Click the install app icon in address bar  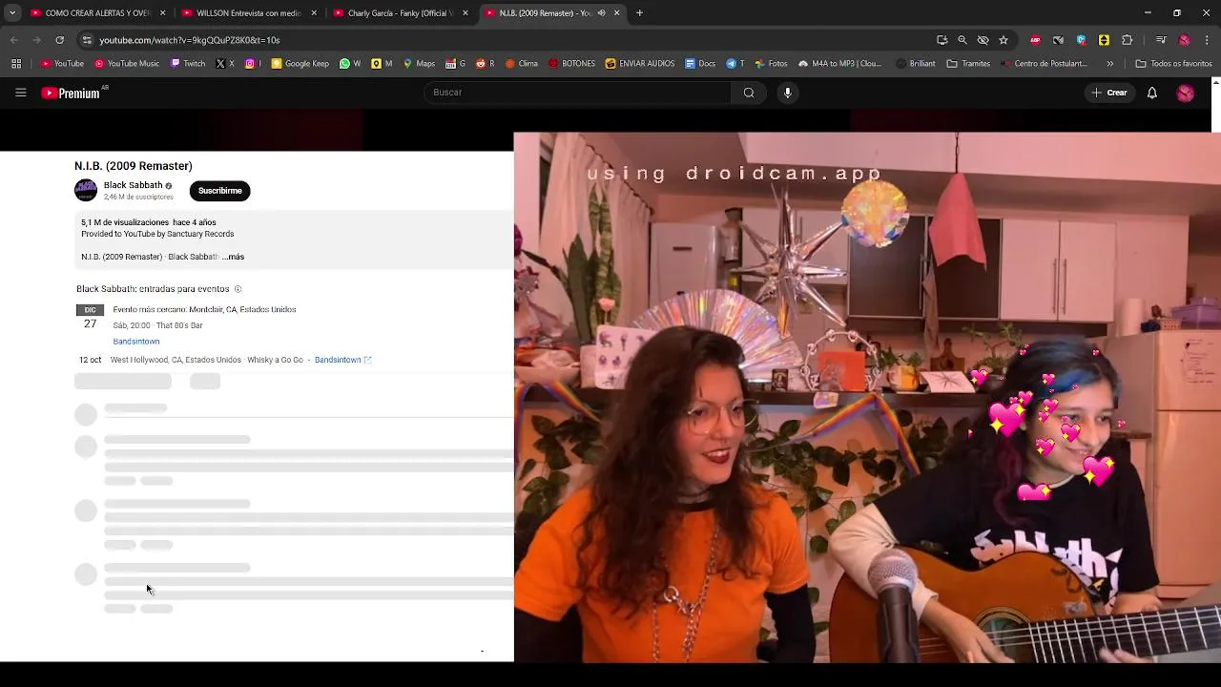pyautogui.click(x=942, y=40)
